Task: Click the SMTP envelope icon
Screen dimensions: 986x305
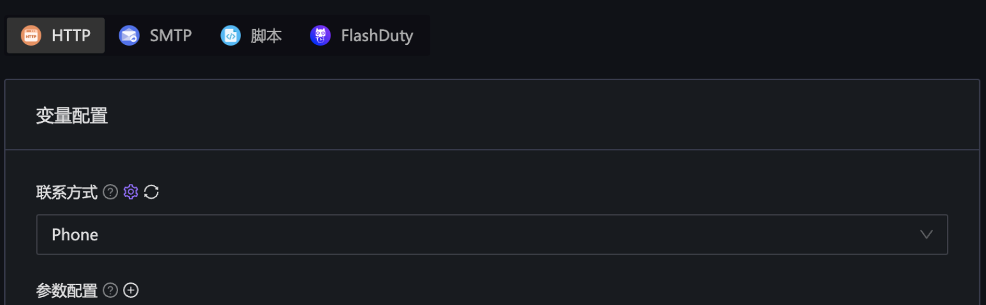Action: 129,36
